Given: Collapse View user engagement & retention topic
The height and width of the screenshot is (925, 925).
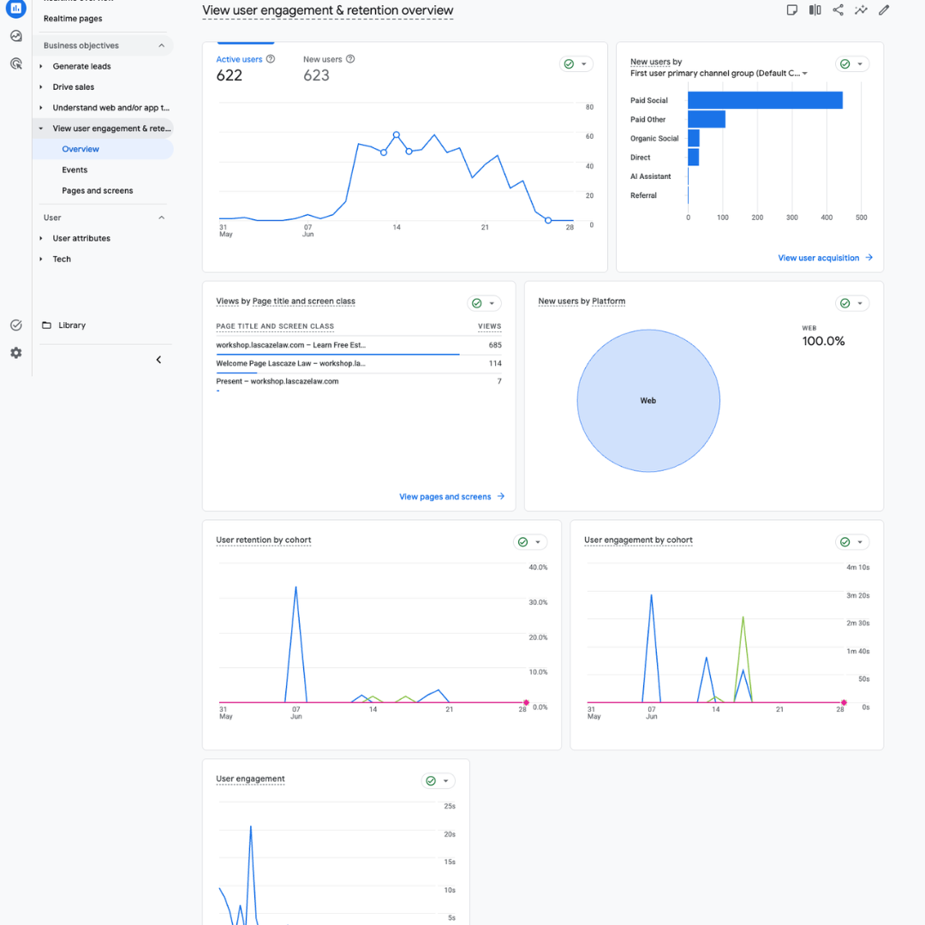Looking at the screenshot, I should [41, 128].
